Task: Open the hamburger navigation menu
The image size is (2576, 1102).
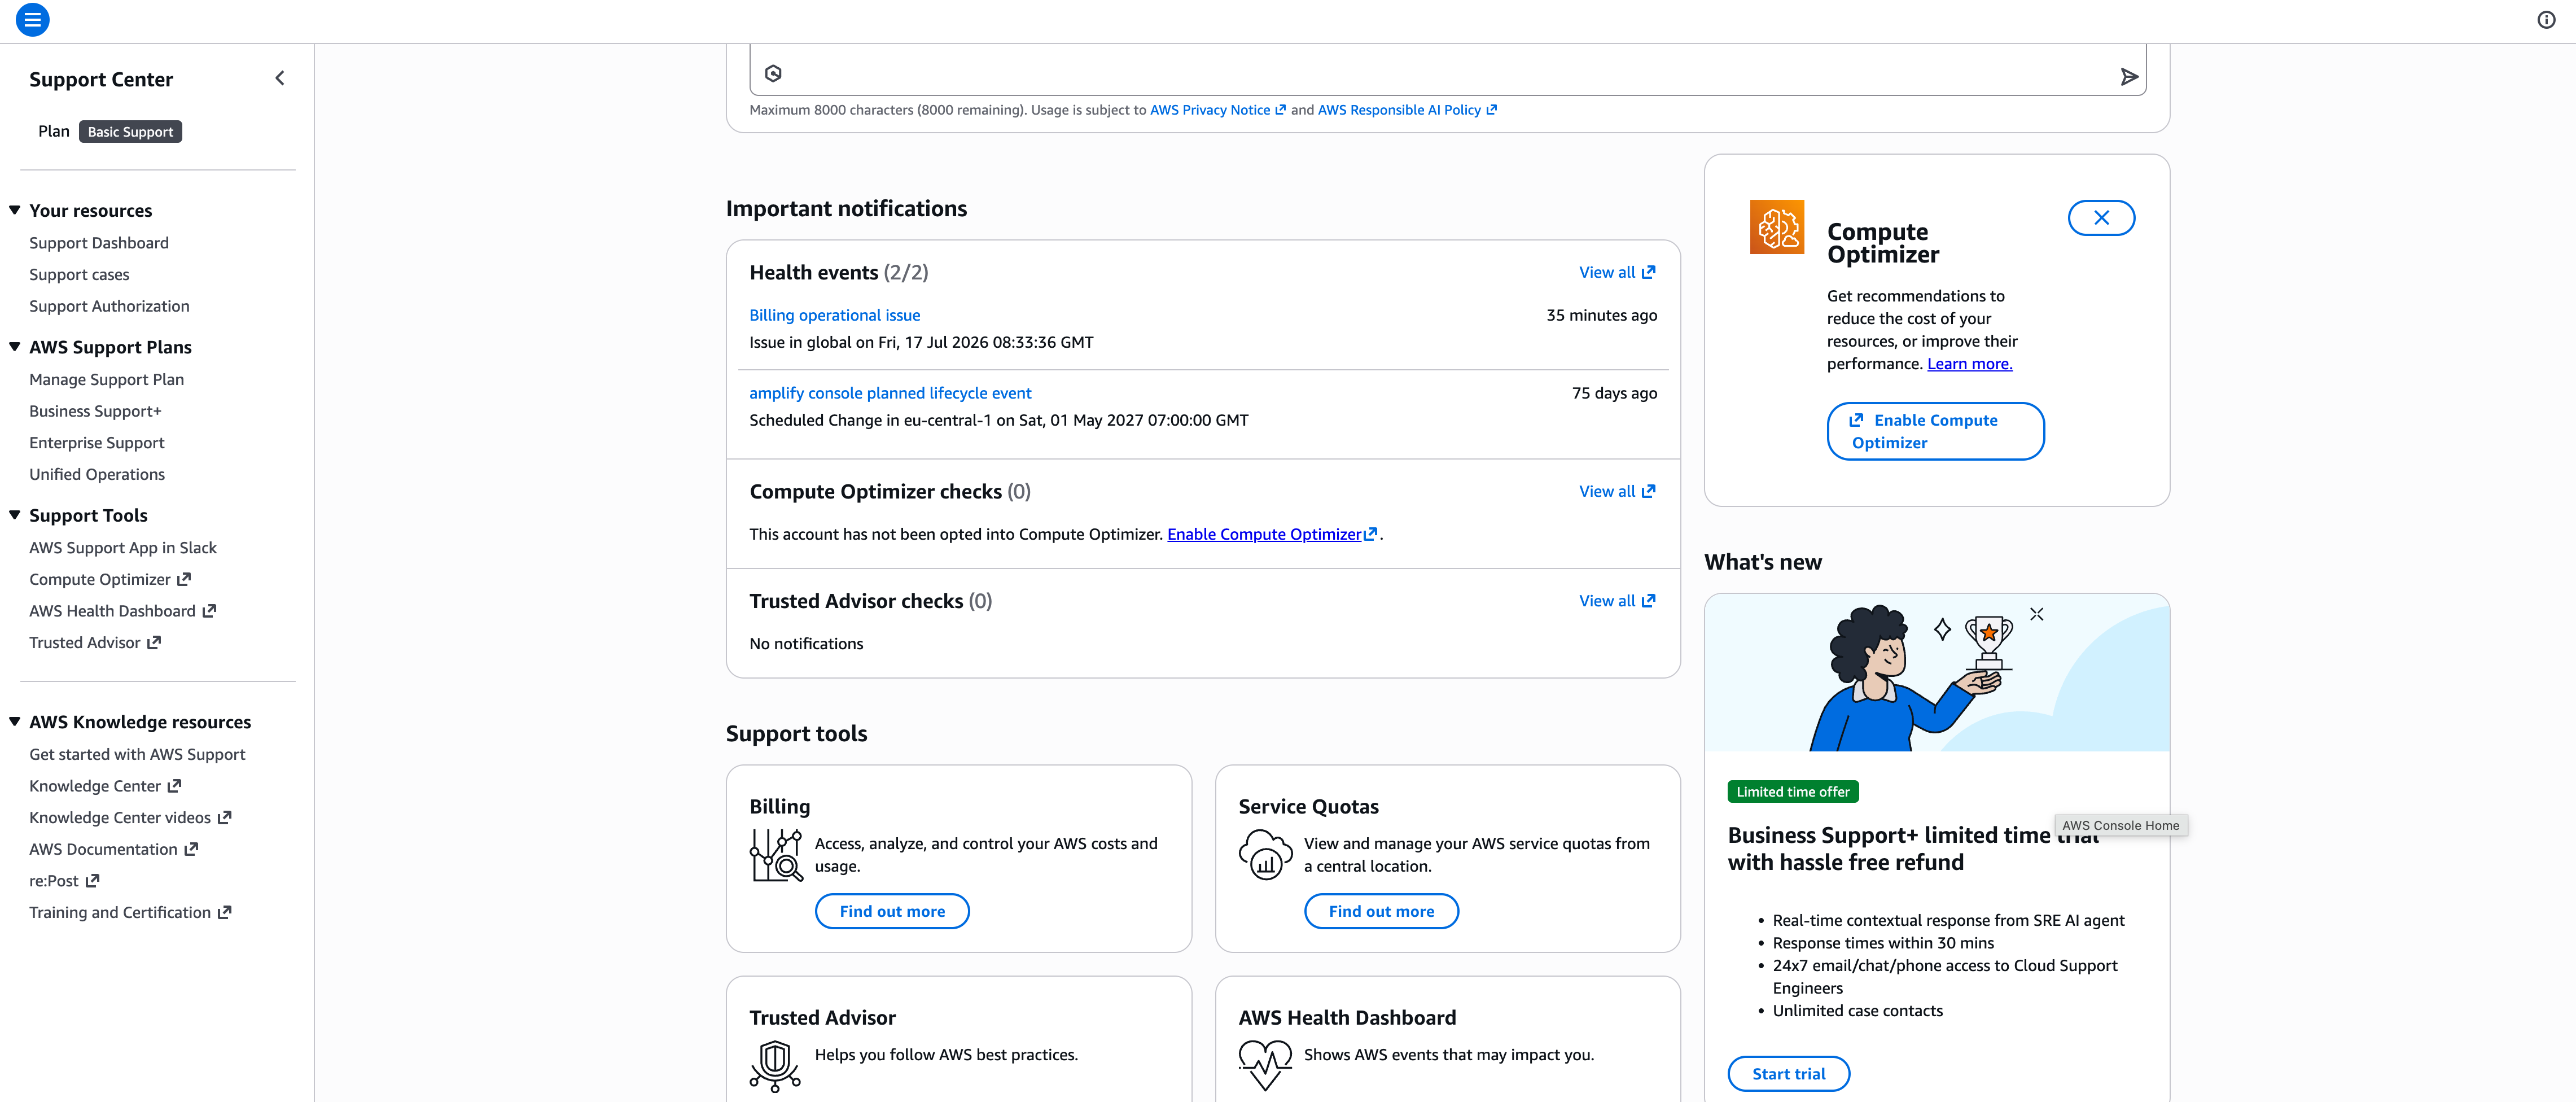Action: [x=32, y=20]
